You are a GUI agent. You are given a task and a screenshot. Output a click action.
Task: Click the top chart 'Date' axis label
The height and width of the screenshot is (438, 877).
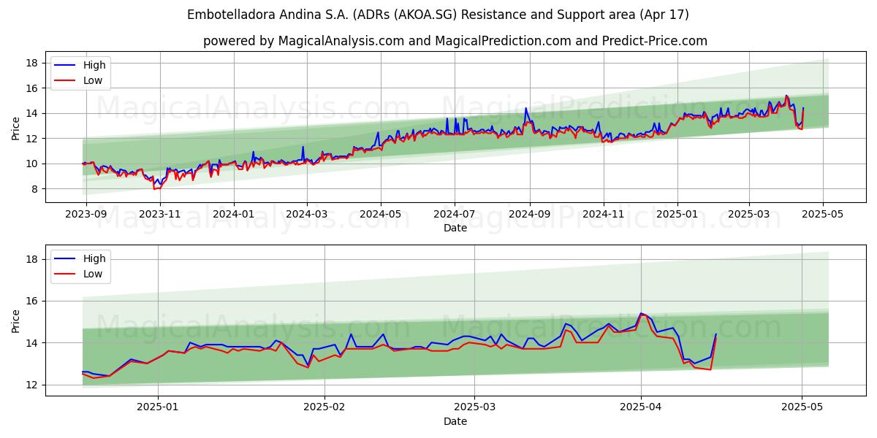(455, 228)
